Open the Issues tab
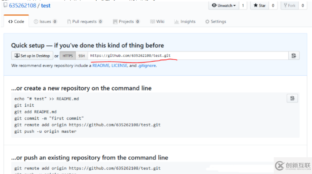The height and width of the screenshot is (174, 312). click(45, 21)
